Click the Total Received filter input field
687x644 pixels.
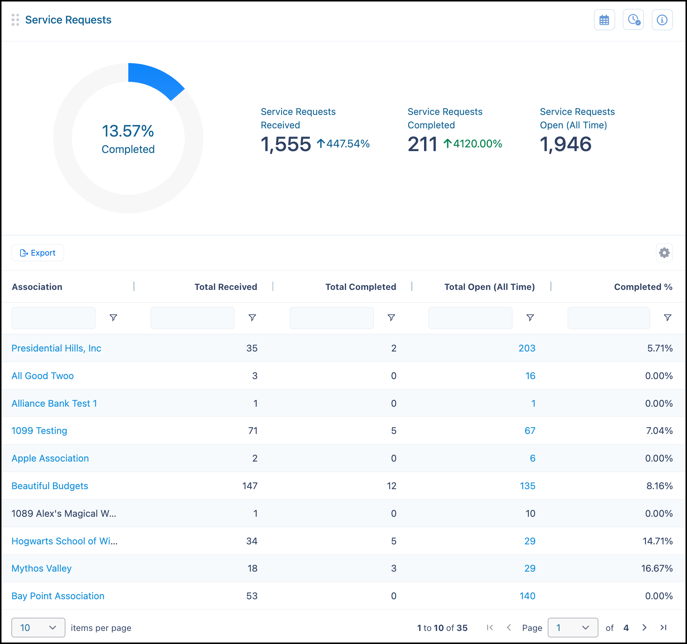pyautogui.click(x=192, y=318)
